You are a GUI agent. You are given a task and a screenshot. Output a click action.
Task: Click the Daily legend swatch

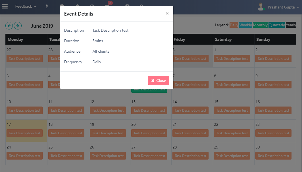click(x=234, y=25)
